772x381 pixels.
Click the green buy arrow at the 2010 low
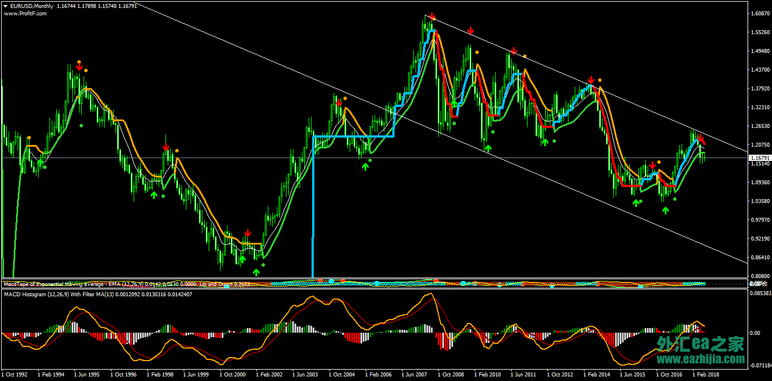coord(488,148)
